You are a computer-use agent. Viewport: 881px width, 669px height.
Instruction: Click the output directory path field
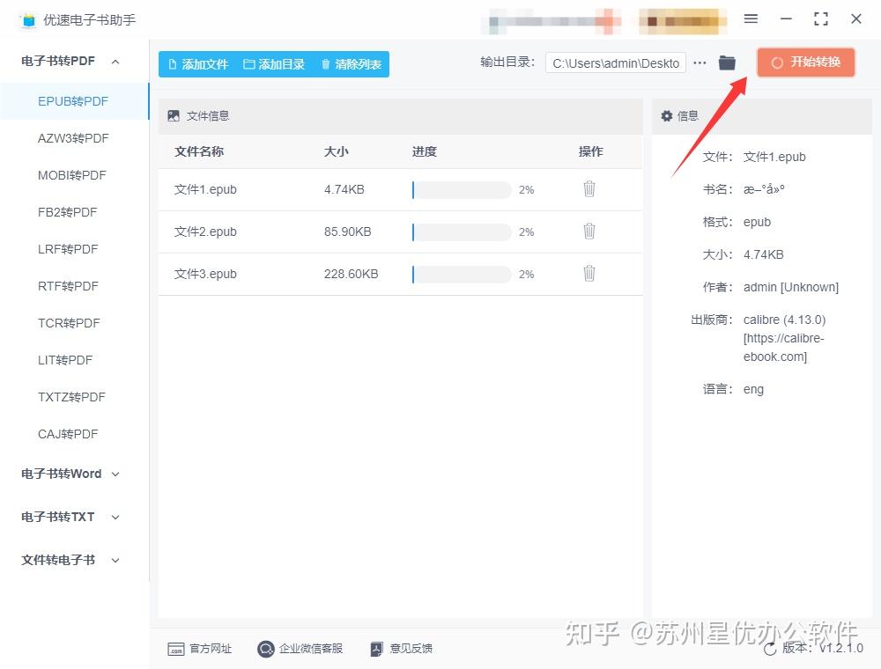click(x=616, y=63)
